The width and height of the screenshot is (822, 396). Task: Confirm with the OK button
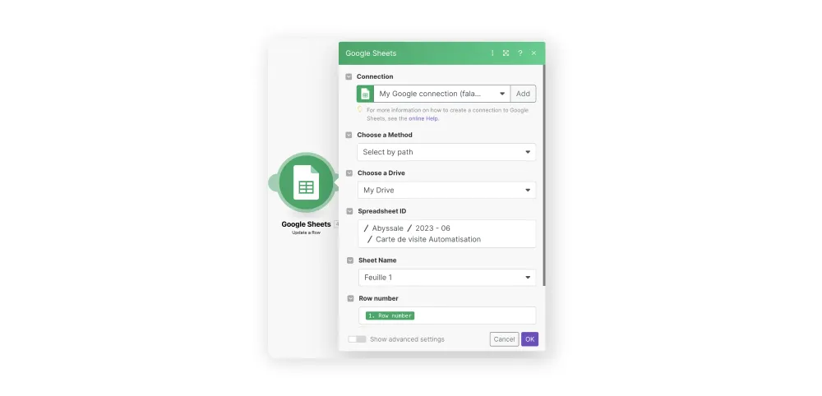pyautogui.click(x=530, y=339)
